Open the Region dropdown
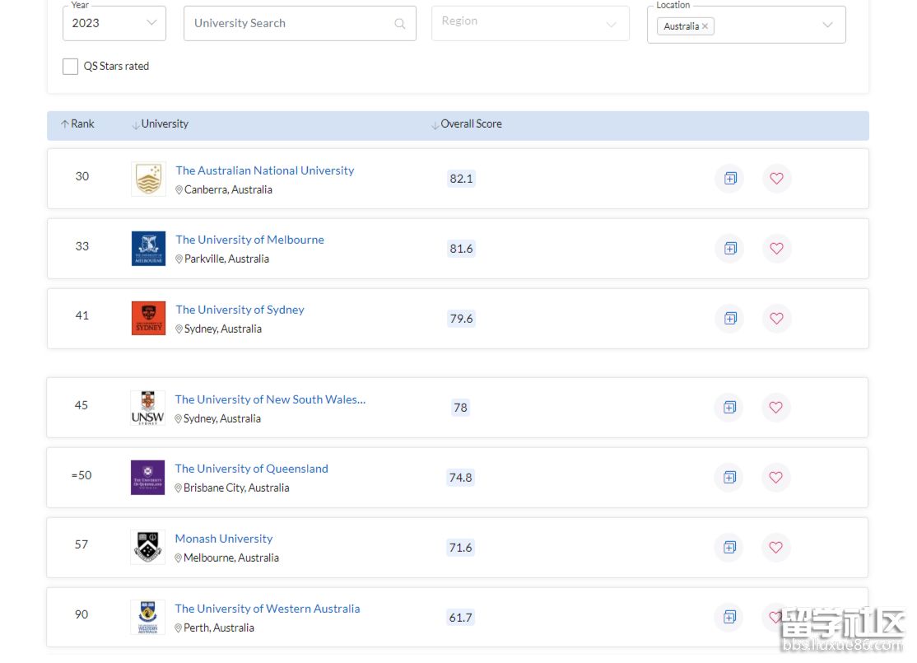 click(530, 23)
